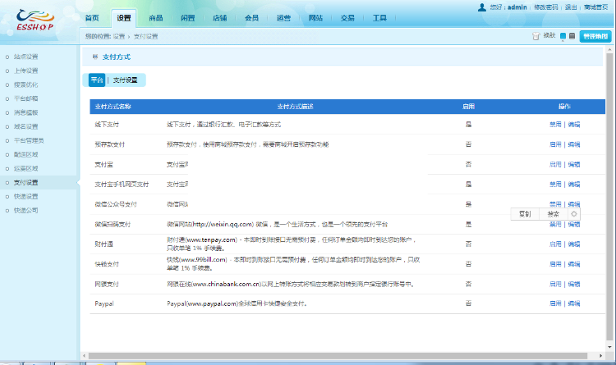Open the 网站 top menu
Viewport: 616px width, 365px height.
[x=315, y=18]
